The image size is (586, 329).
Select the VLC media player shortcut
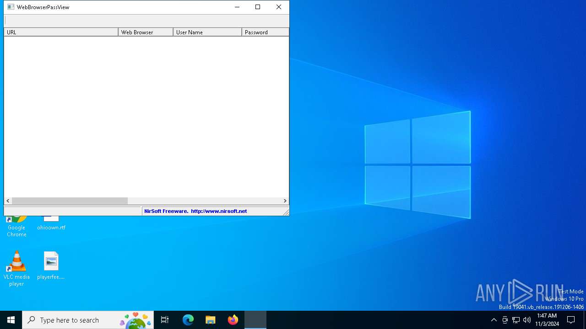tap(16, 269)
